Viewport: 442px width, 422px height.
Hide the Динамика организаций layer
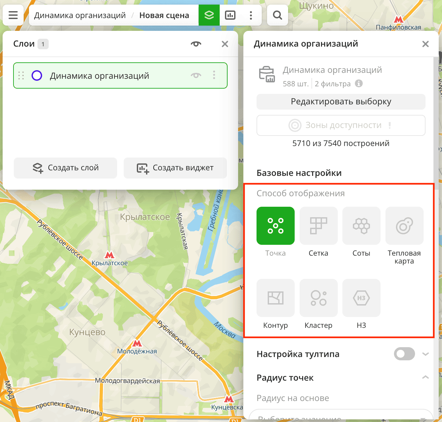pyautogui.click(x=196, y=75)
